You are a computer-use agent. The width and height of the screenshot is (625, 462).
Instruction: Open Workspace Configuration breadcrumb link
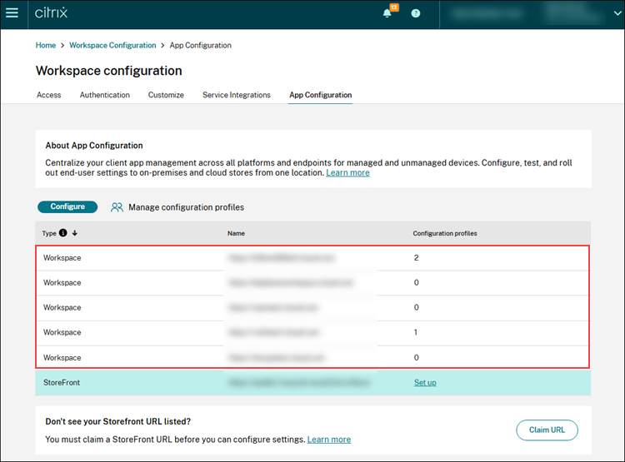112,45
